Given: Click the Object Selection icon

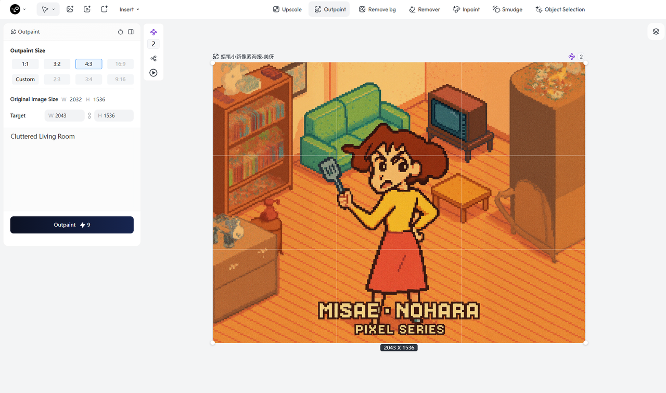Looking at the screenshot, I should [539, 9].
